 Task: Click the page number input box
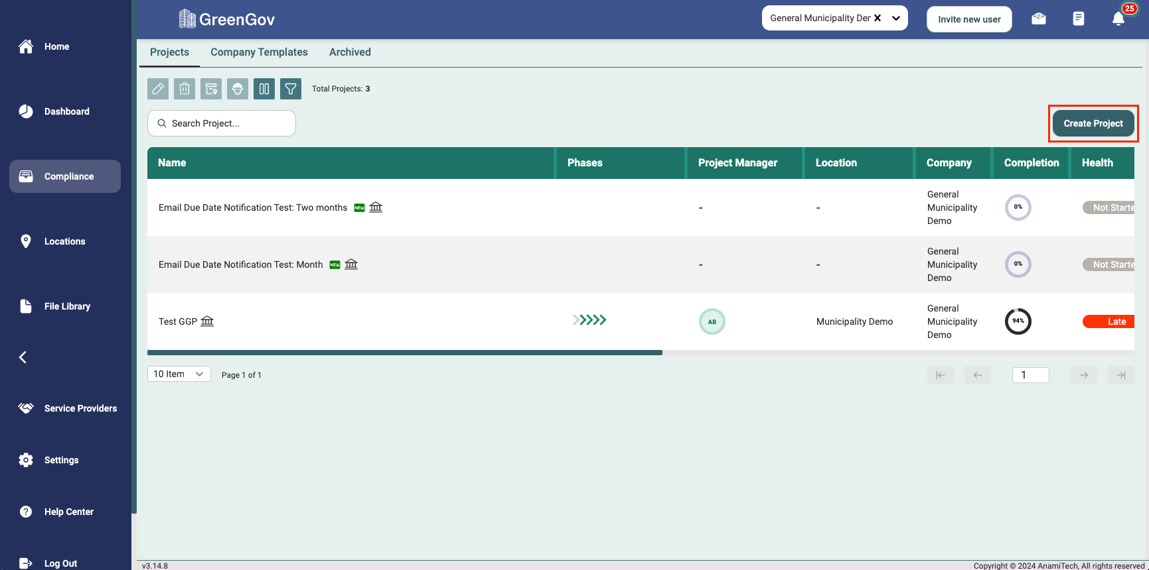(1031, 375)
